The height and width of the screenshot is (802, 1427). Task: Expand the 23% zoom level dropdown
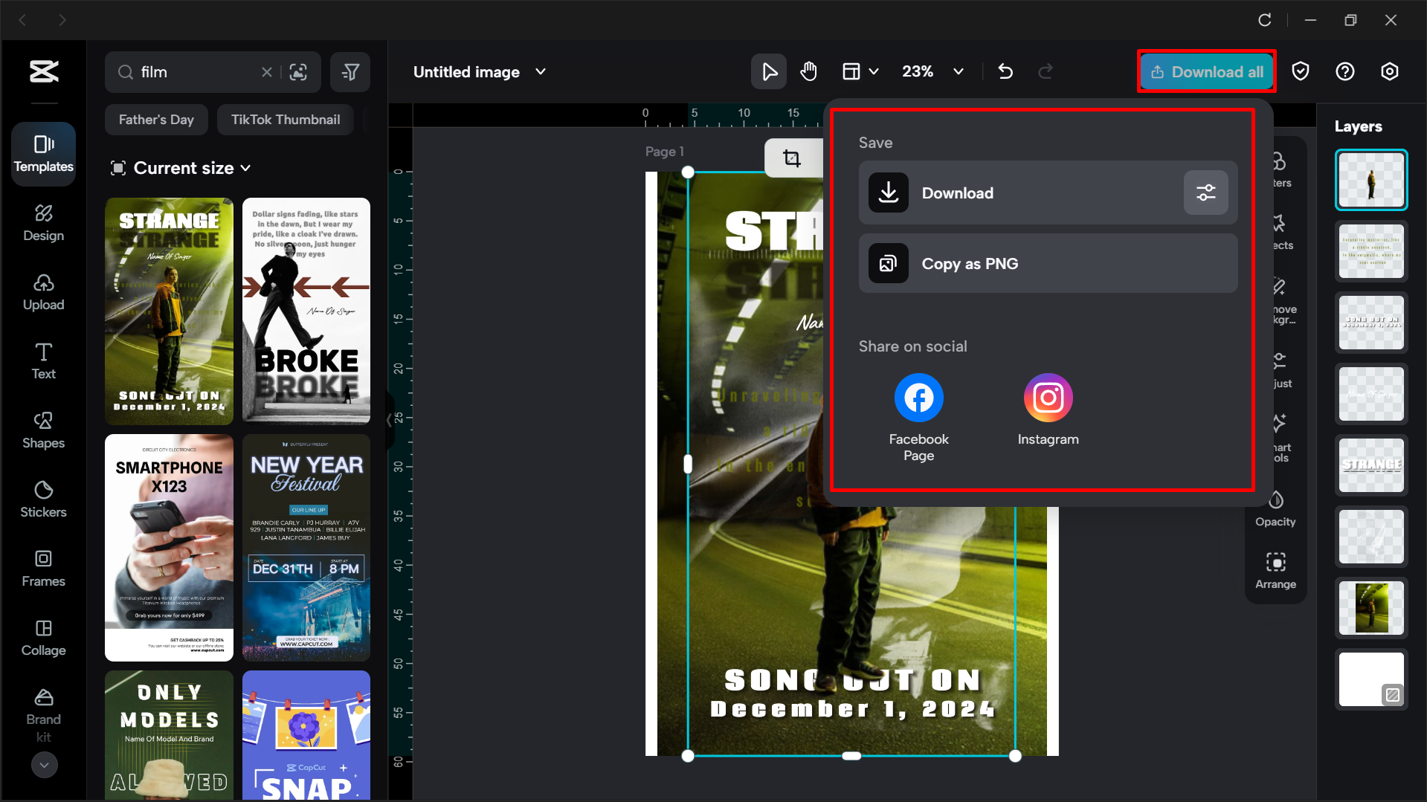(958, 71)
